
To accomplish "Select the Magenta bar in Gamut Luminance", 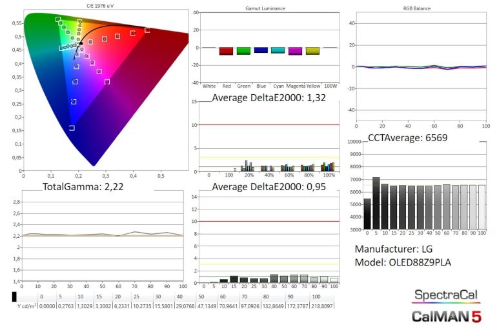I will pos(295,51).
